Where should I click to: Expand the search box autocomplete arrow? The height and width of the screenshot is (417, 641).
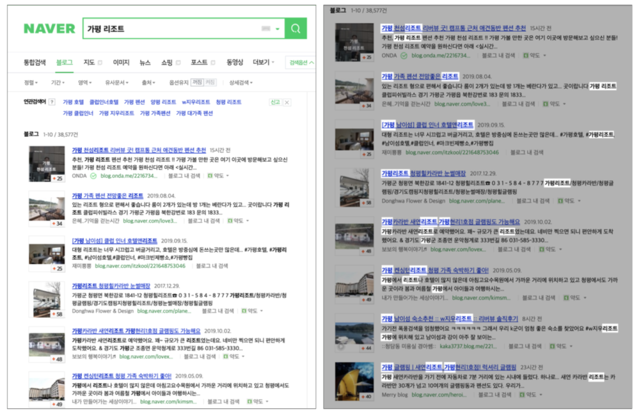tap(277, 29)
